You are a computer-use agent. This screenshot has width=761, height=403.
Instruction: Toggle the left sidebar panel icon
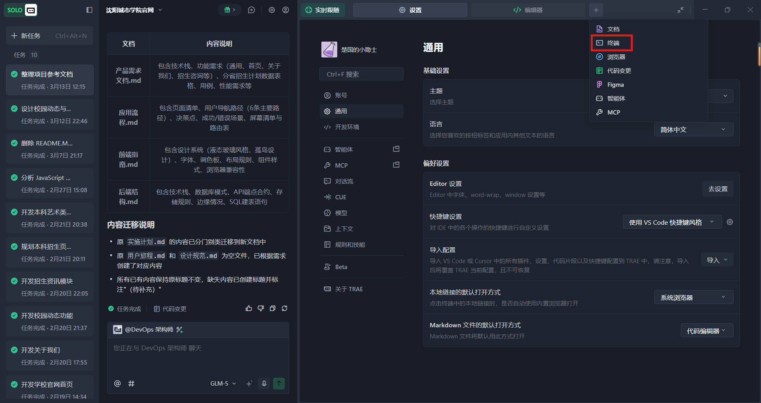pos(89,10)
